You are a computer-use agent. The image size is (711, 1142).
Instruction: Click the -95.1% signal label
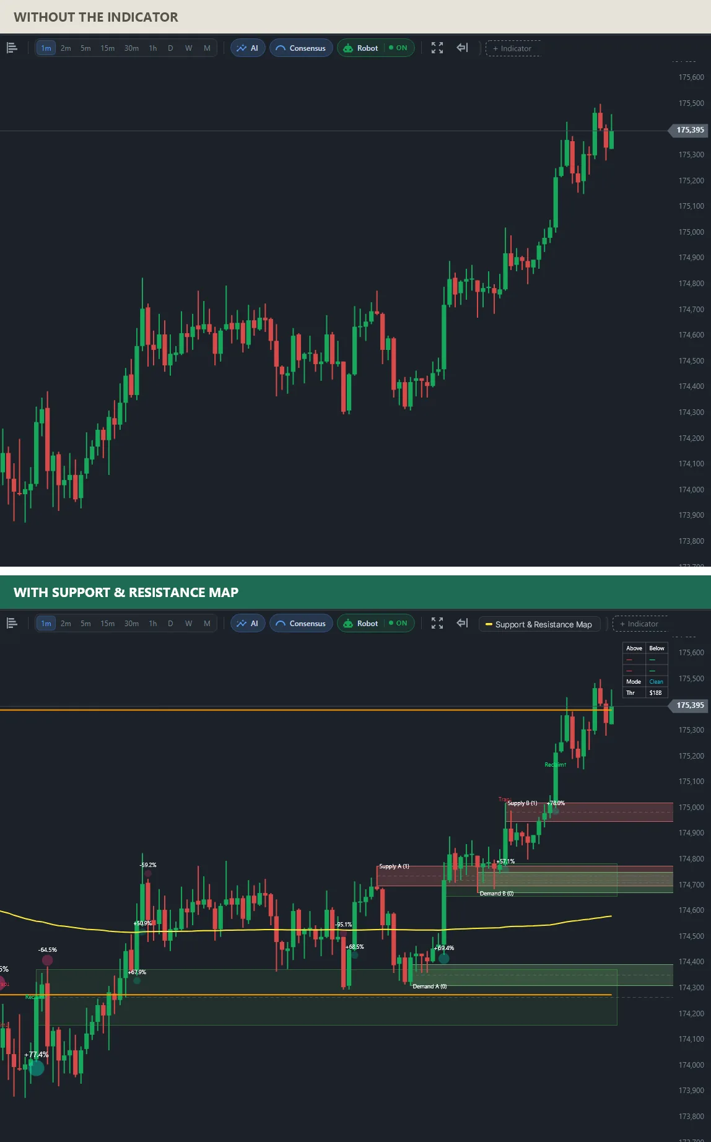click(x=343, y=925)
